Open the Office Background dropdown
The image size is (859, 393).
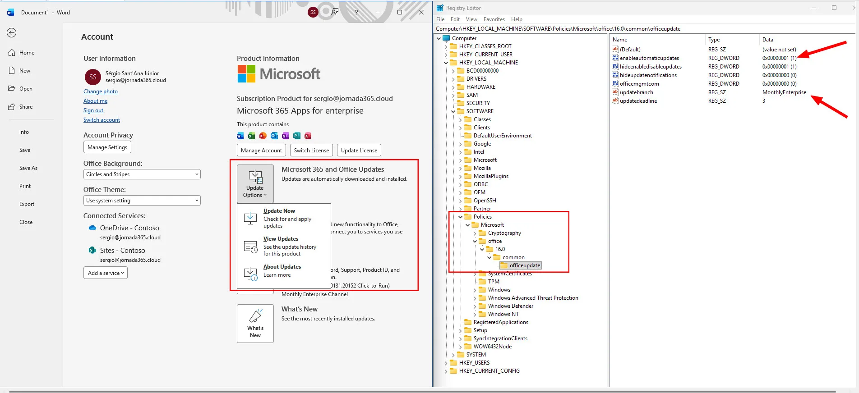[x=142, y=174]
